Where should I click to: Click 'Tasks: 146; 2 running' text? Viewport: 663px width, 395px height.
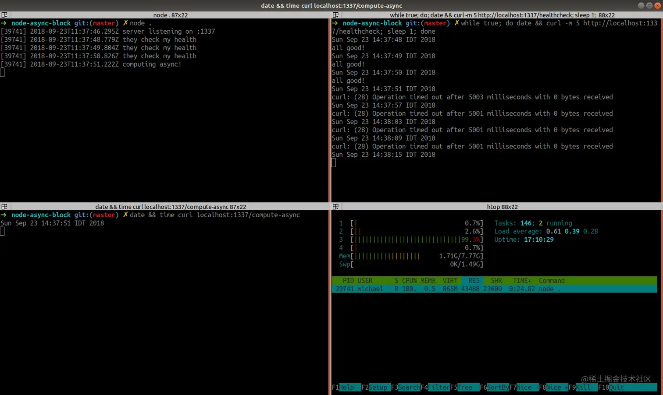point(533,223)
